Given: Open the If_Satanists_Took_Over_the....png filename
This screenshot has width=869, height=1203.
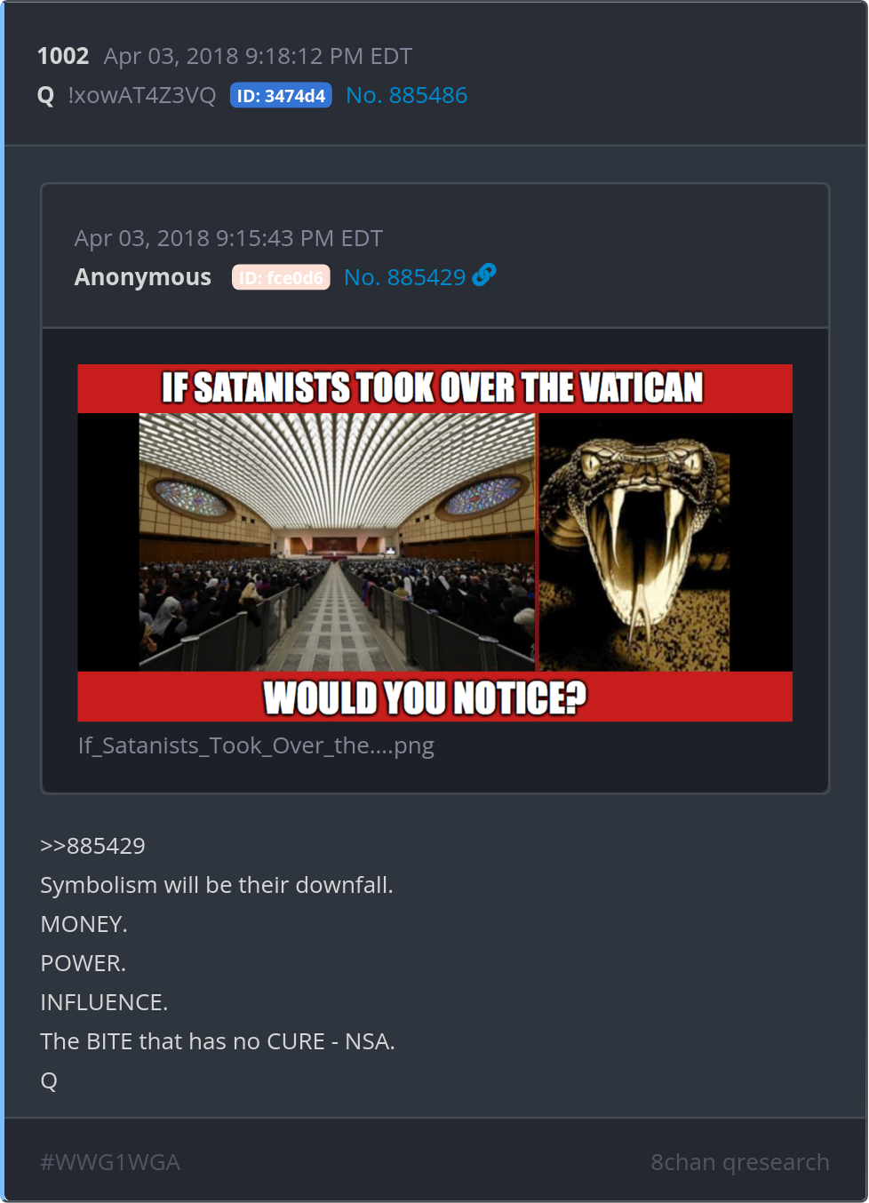Looking at the screenshot, I should [256, 745].
